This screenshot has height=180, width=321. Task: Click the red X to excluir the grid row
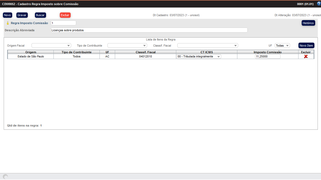point(306,56)
